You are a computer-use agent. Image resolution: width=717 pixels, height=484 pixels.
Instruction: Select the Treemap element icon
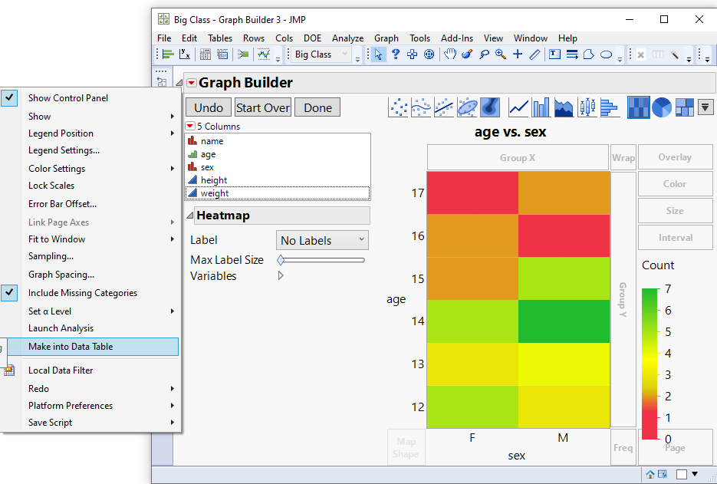[685, 107]
